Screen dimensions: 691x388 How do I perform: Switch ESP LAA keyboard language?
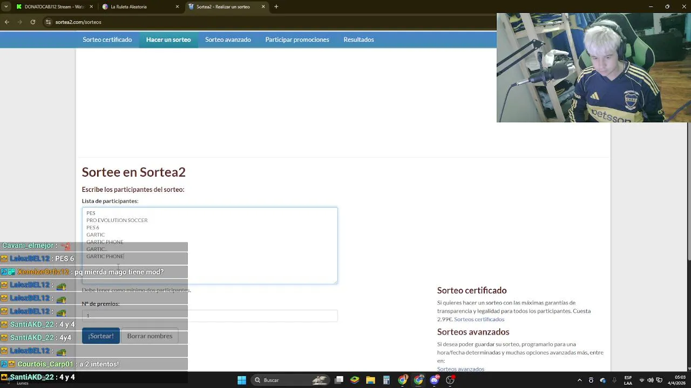(628, 380)
